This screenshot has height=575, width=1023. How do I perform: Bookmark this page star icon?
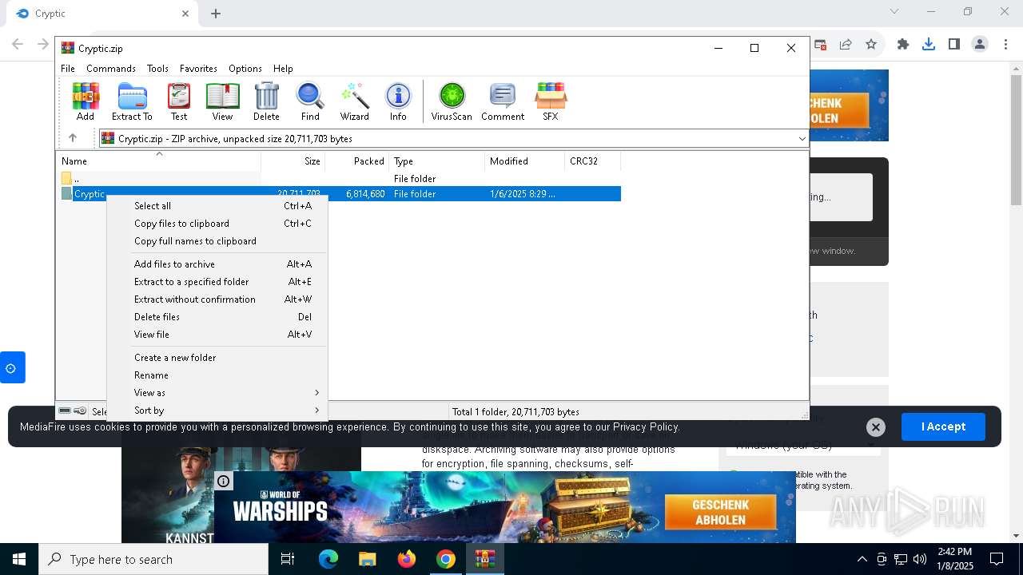pyautogui.click(x=871, y=45)
